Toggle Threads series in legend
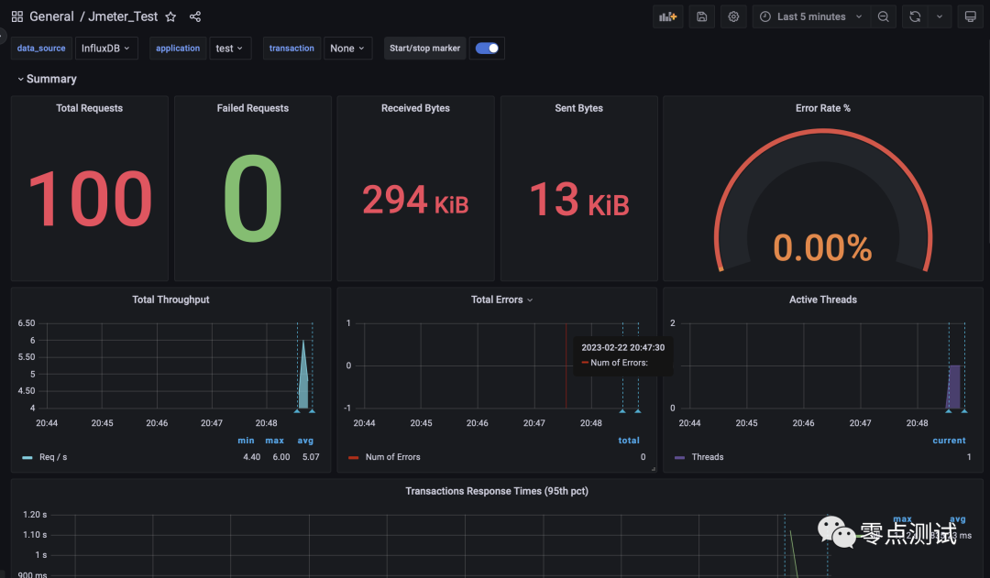Screen dimensions: 990x578 [707, 457]
